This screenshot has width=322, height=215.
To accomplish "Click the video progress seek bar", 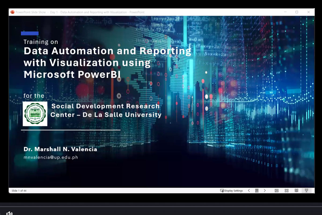I will point(161,206).
